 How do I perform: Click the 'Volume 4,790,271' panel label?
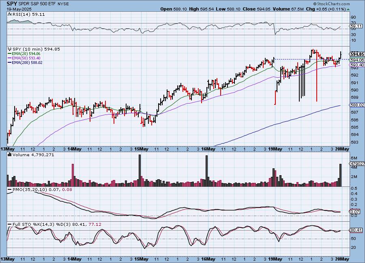point(33,155)
